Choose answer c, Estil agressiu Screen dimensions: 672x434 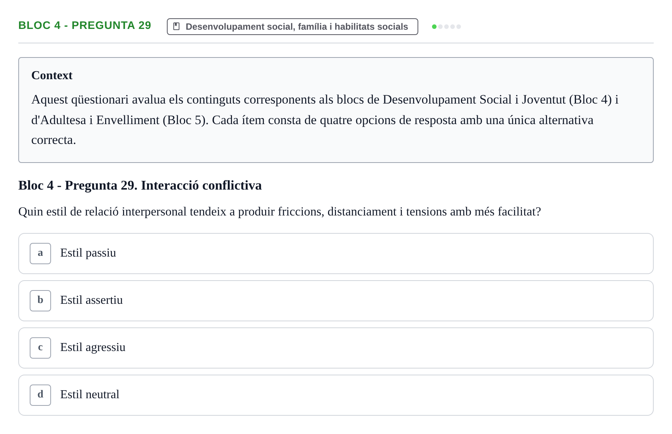pos(336,348)
